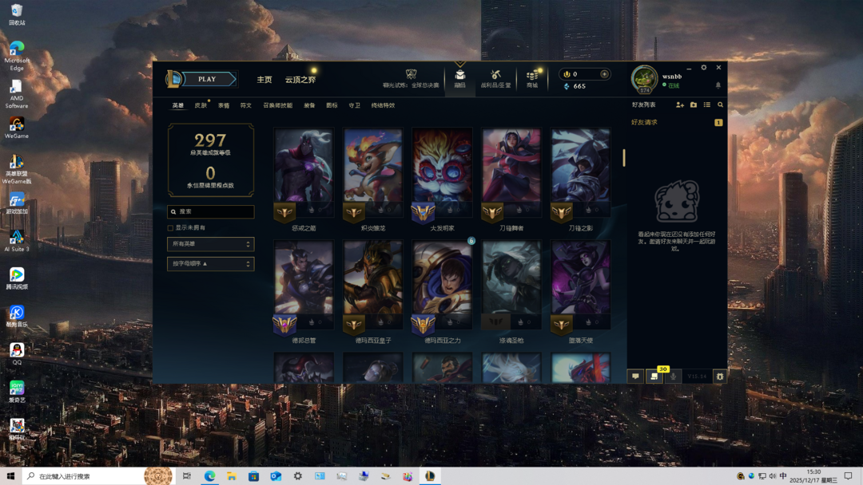Open the WeGame desktop shortcut
The height and width of the screenshot is (485, 863).
point(17,128)
